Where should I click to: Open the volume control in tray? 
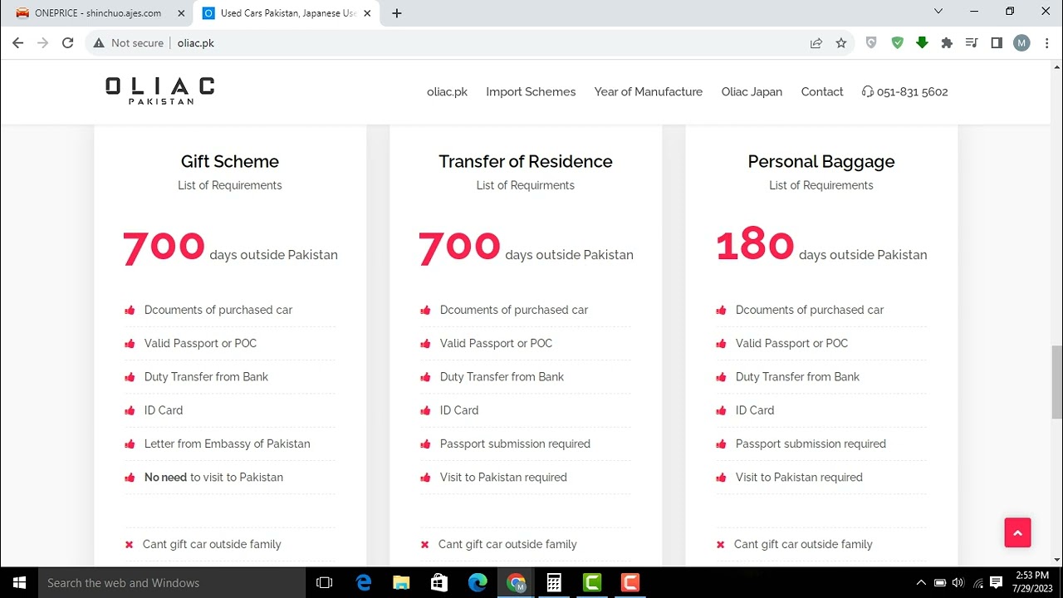point(958,583)
